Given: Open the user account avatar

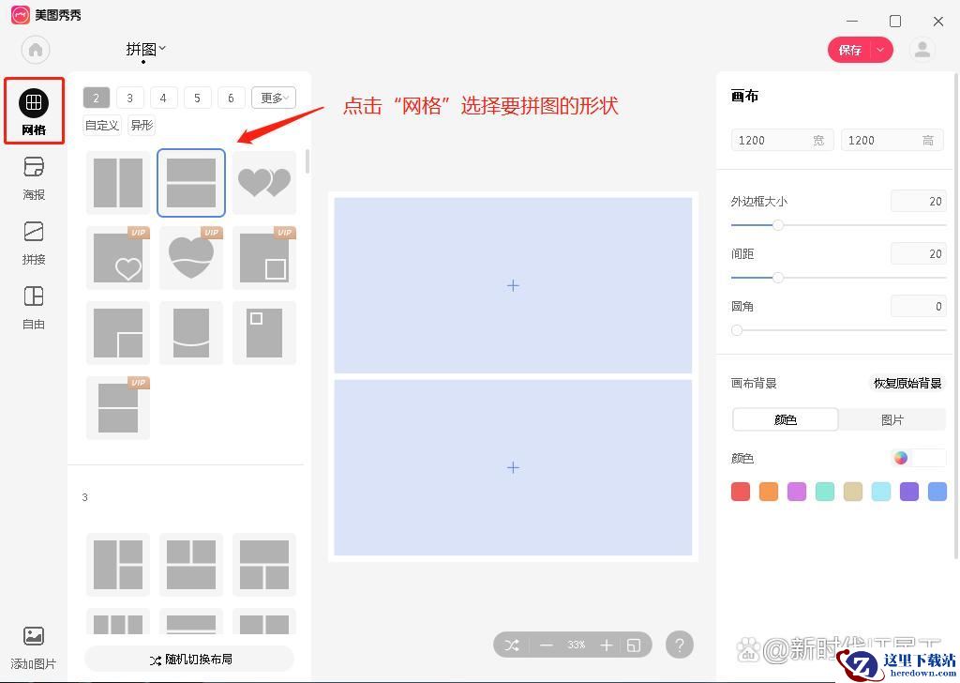Looking at the screenshot, I should click(922, 50).
